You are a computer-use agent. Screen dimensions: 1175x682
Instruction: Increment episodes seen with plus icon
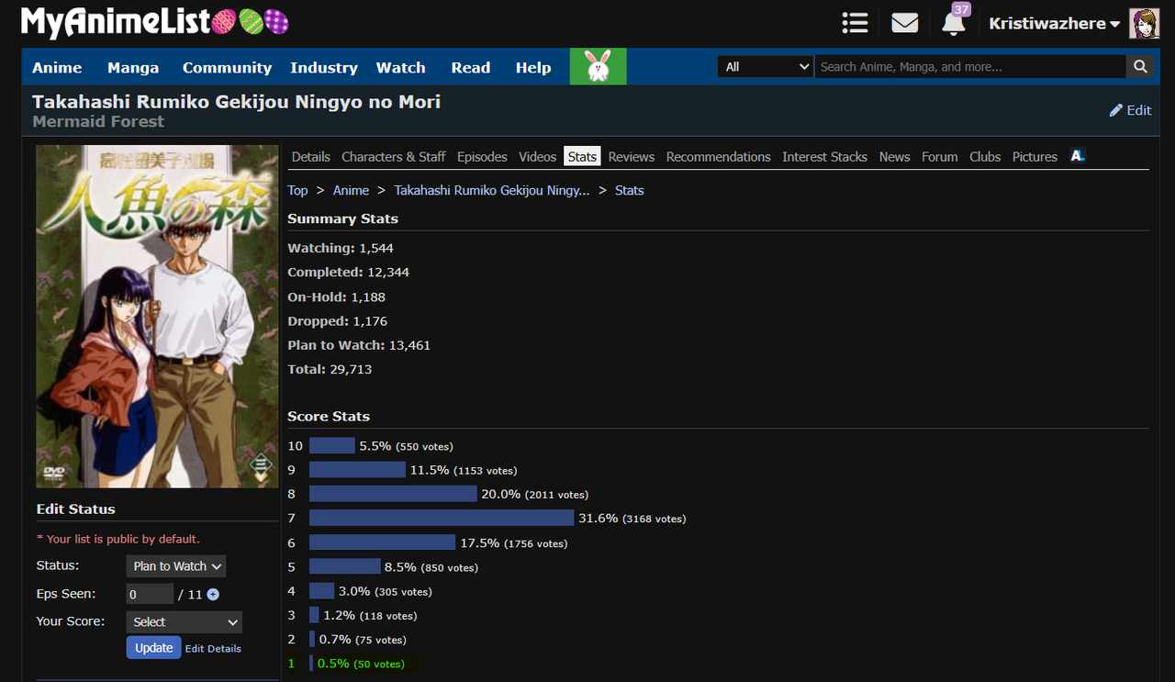coord(213,595)
